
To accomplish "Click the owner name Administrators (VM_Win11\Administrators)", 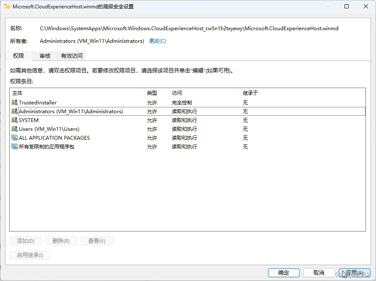I will 92,41.
